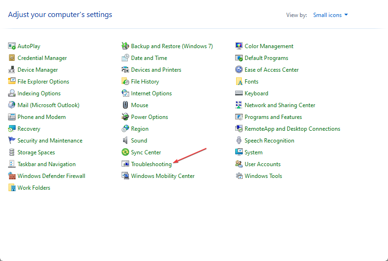Click the Troubleshooting icon

point(125,164)
